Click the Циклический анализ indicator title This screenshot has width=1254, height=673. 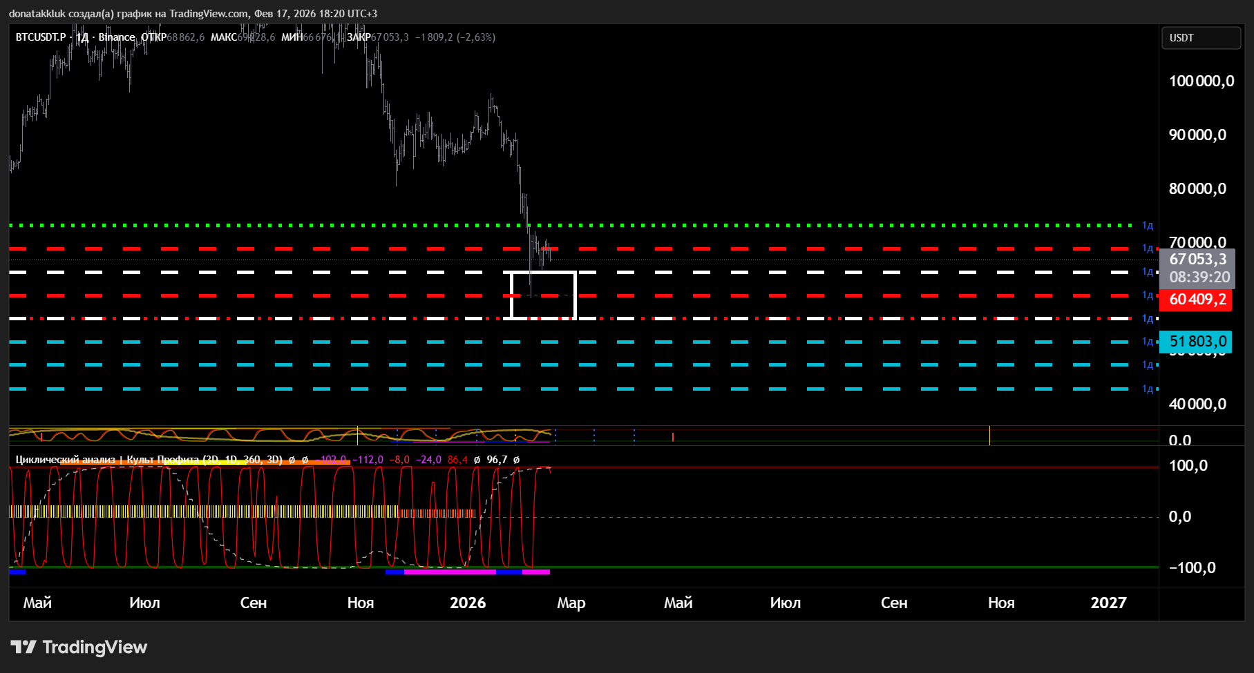point(66,460)
